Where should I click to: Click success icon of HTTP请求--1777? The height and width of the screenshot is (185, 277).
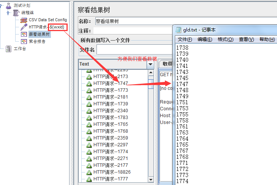click(89, 179)
